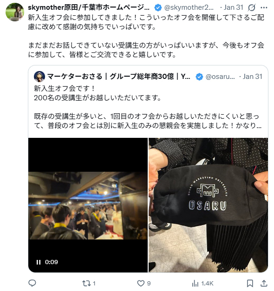274x291 pixels.
Task: Open the Grok slashed-circle icon
Action: coord(252,7)
